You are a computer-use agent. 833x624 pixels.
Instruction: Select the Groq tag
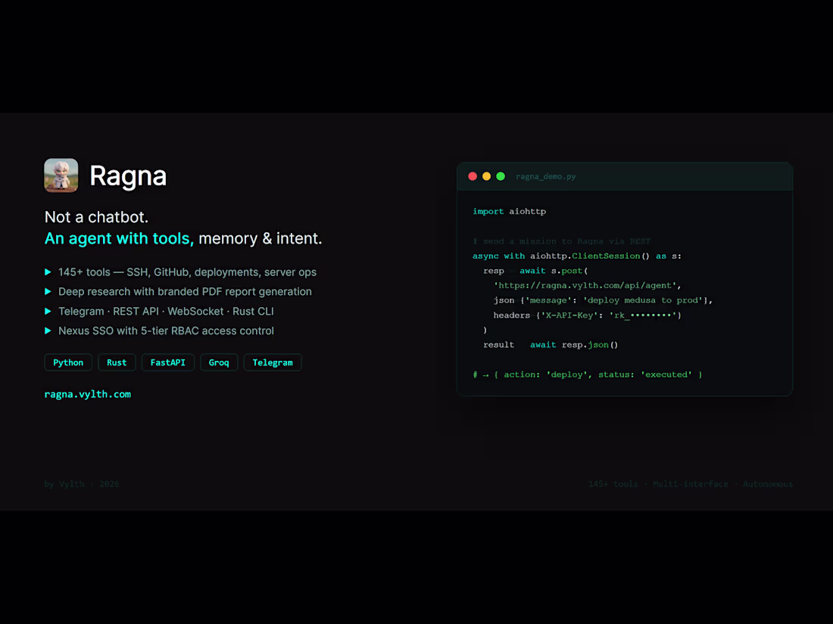point(219,362)
